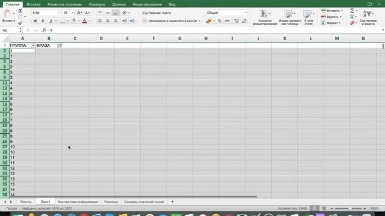Expand the formula bar arrow
The width and height of the screenshot is (385, 216).
point(383,30)
